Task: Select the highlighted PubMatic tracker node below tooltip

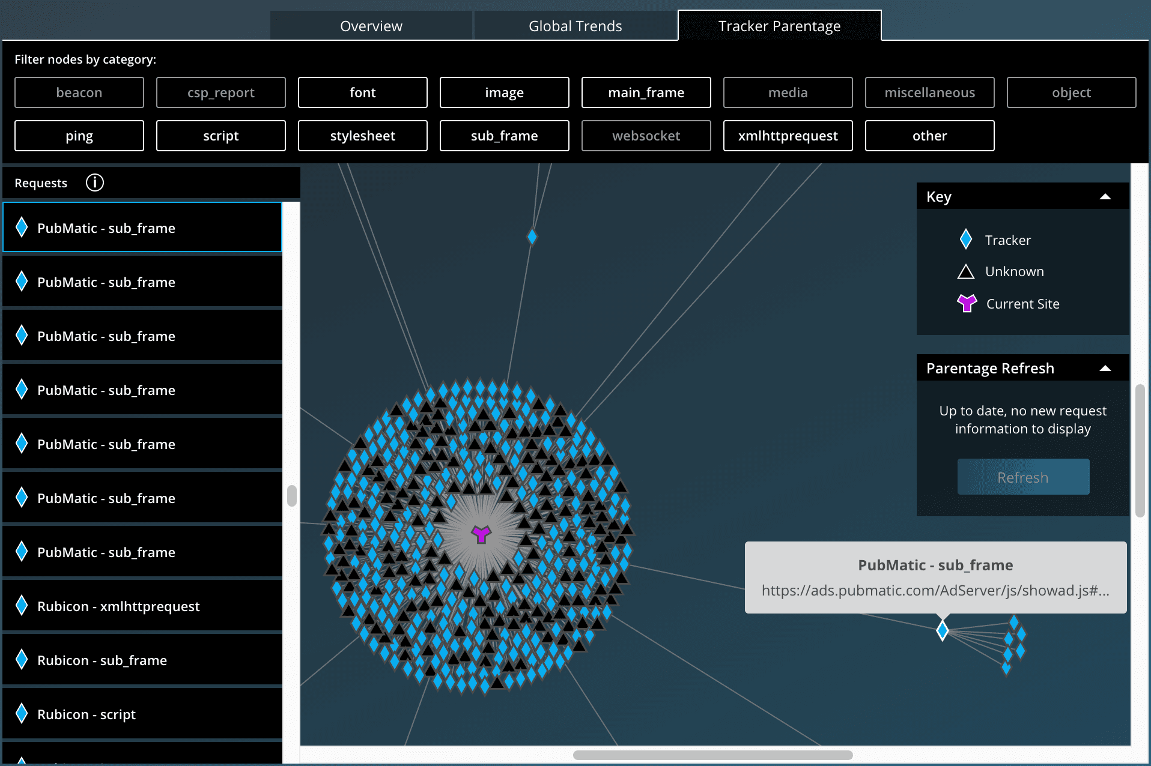Action: pyautogui.click(x=943, y=631)
